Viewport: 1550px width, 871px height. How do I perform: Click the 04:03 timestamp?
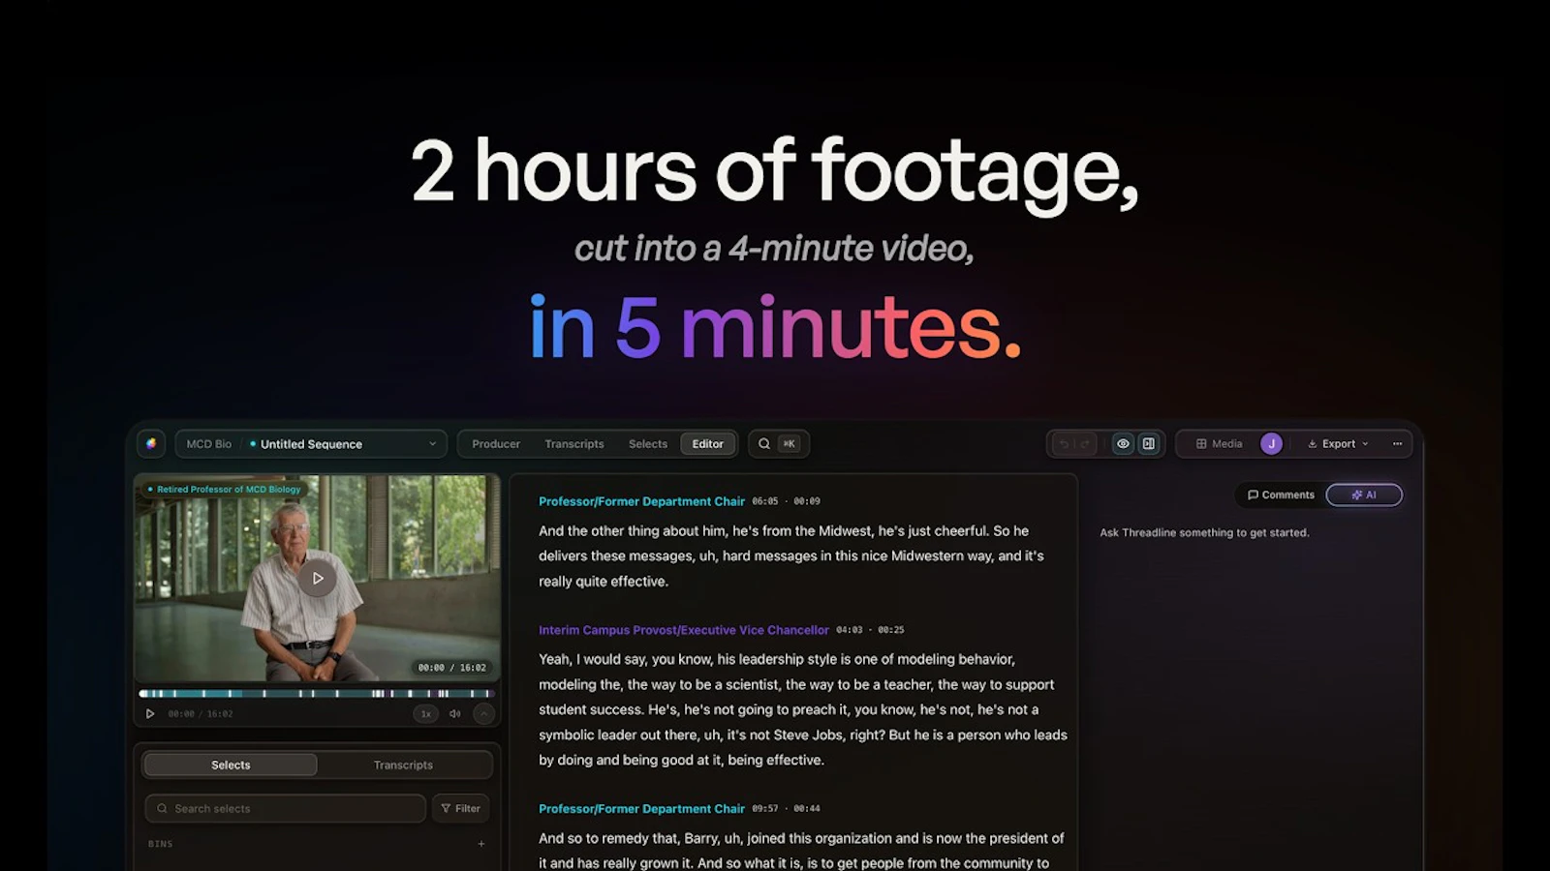point(850,630)
